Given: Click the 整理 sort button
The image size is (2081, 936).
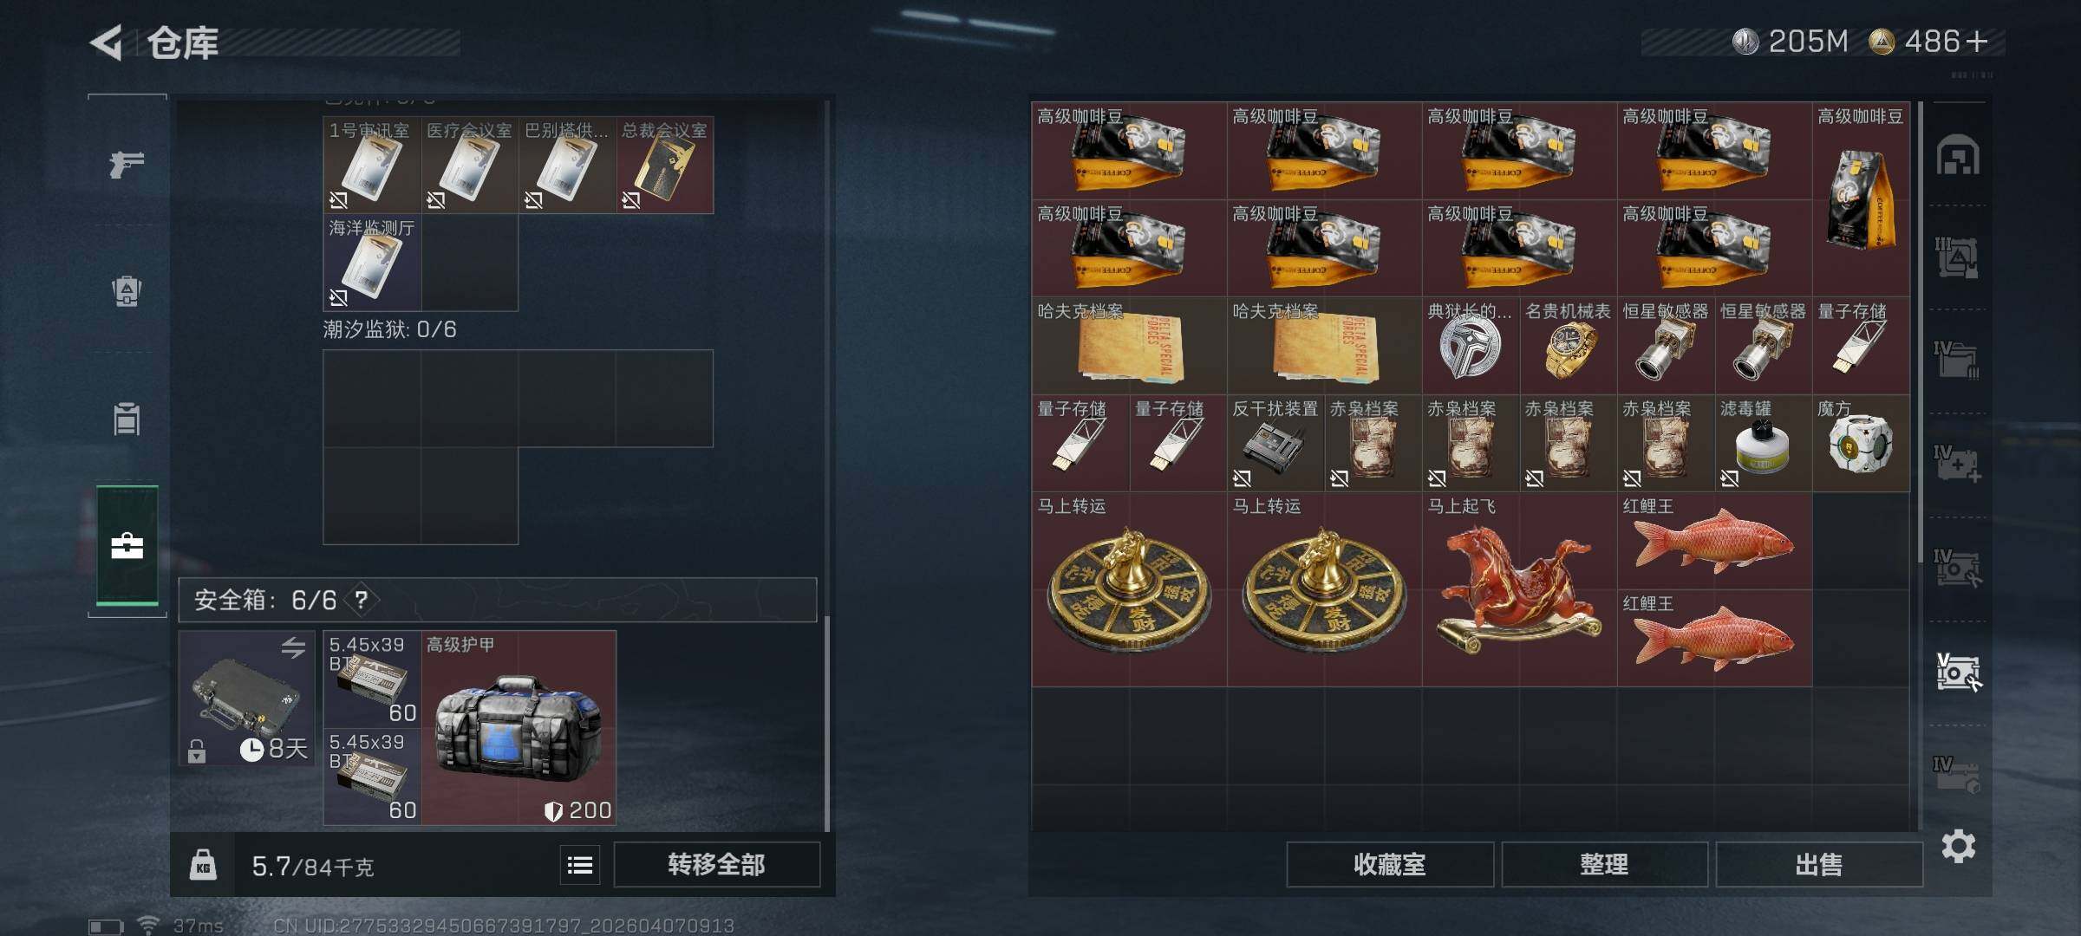Looking at the screenshot, I should (x=1604, y=864).
